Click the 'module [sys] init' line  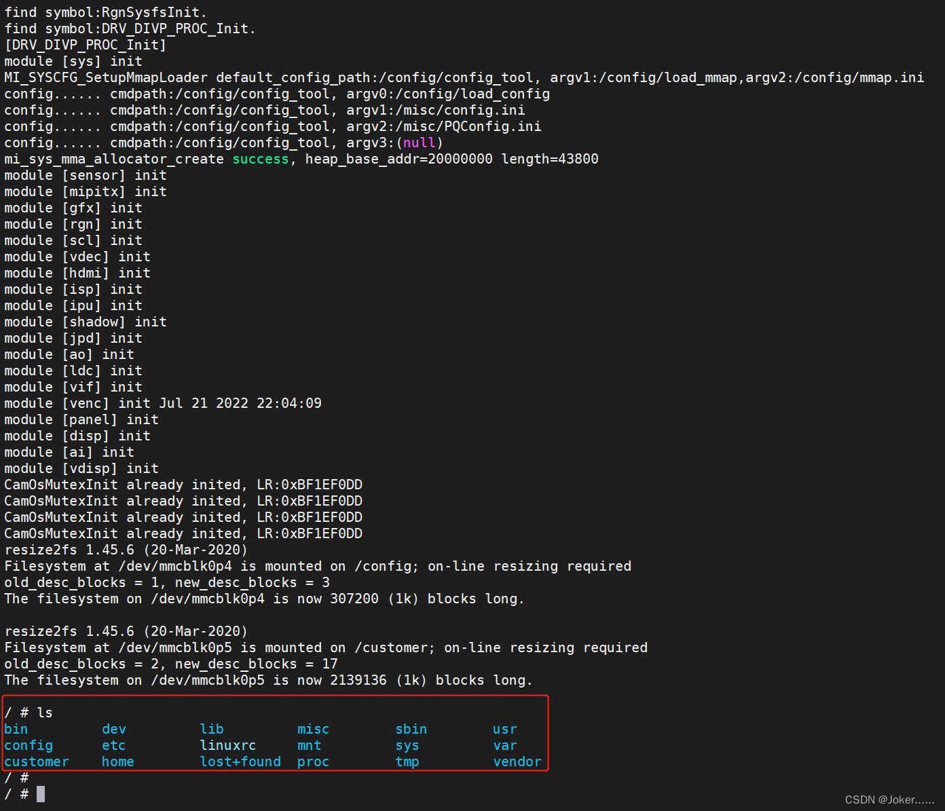point(73,61)
